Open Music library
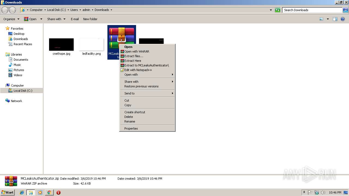The height and width of the screenshot is (196, 349). pyautogui.click(x=17, y=65)
